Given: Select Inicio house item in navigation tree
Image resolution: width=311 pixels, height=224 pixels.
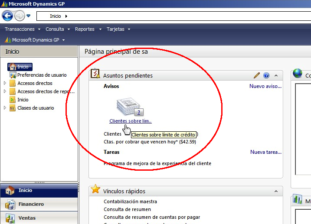Looking at the screenshot, I should (20, 67).
